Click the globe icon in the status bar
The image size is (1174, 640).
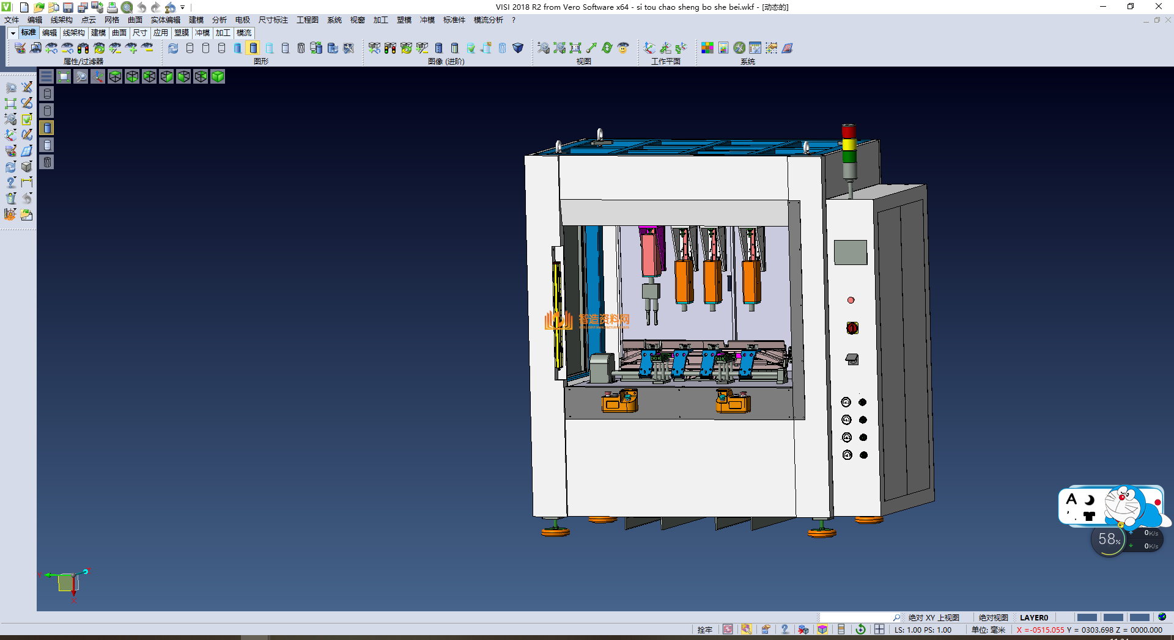1162,617
